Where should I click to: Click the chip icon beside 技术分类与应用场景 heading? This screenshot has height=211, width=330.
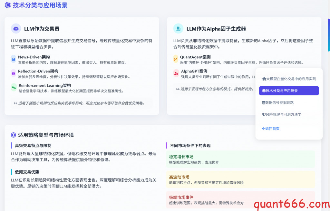click(8, 5)
